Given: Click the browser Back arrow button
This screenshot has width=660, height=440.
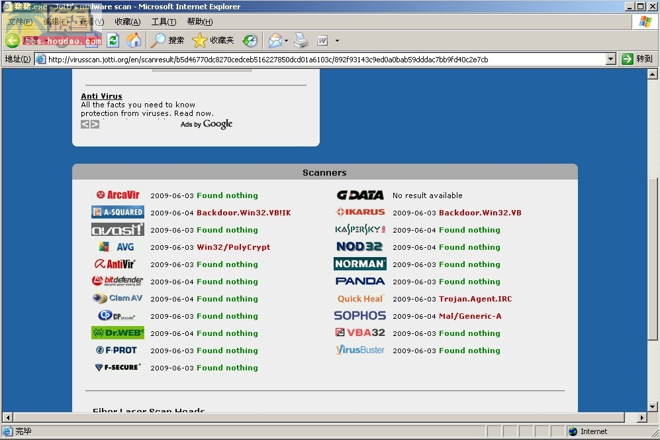Looking at the screenshot, I should (x=13, y=40).
